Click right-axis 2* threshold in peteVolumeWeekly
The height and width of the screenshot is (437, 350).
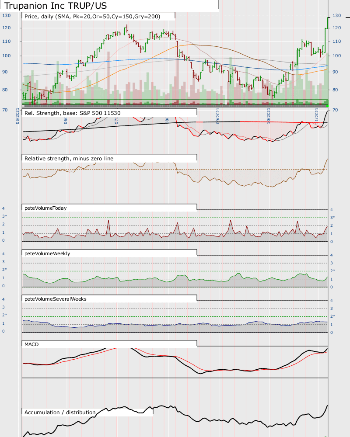tap(332, 271)
